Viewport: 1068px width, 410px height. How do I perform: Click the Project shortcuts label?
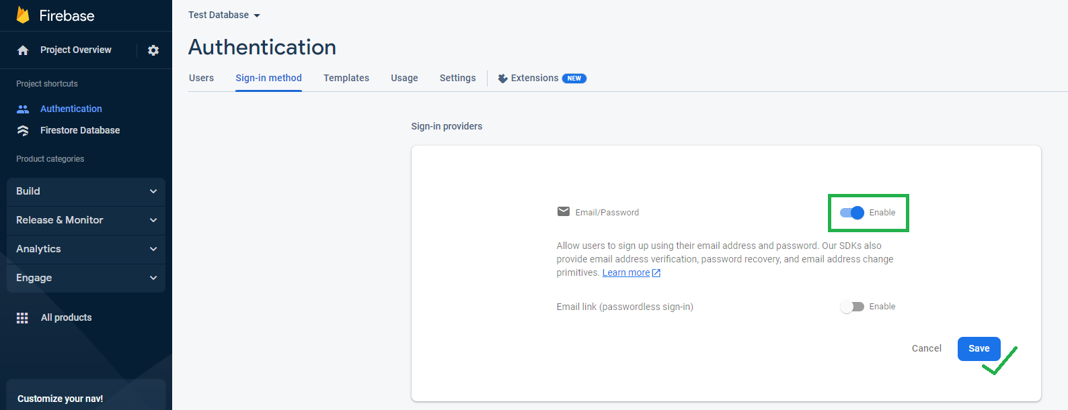(47, 84)
